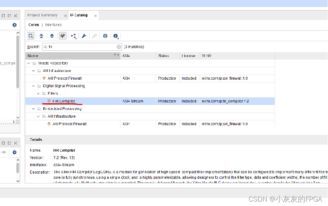Click the forward arrow in lower left panel

coord(4,152)
